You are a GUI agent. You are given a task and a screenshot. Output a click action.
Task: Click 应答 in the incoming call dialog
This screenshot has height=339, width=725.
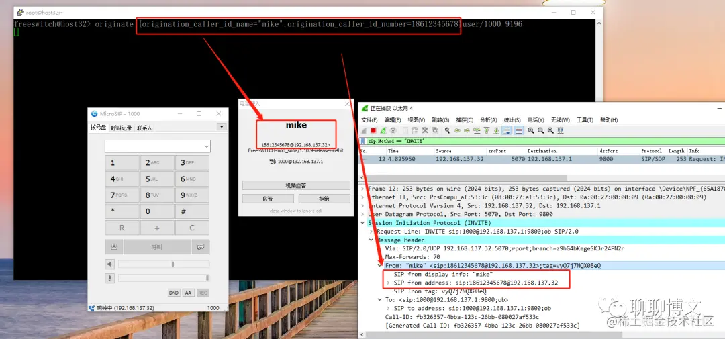268,199
